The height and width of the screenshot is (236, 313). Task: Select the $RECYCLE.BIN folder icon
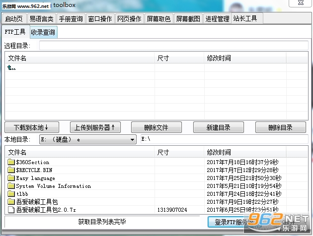point(11,170)
